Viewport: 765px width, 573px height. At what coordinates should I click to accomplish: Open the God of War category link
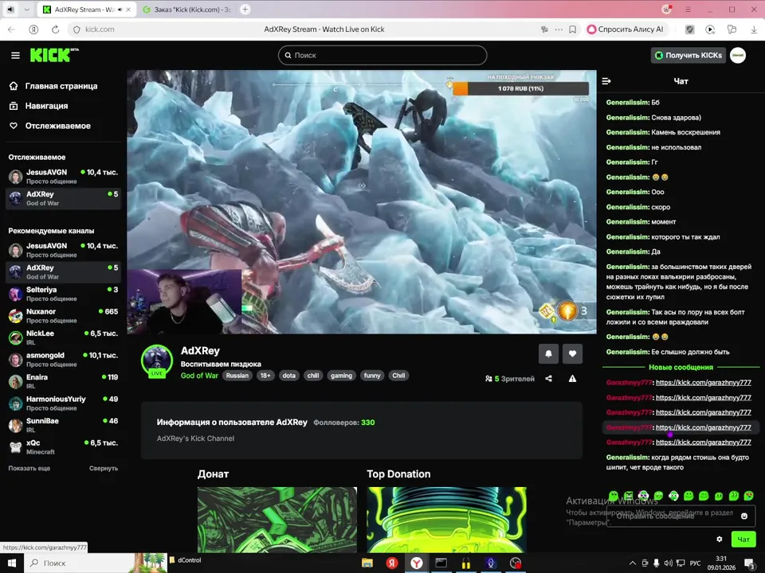pyautogui.click(x=199, y=376)
